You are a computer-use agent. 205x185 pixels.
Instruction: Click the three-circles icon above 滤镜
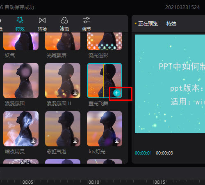(x=64, y=20)
